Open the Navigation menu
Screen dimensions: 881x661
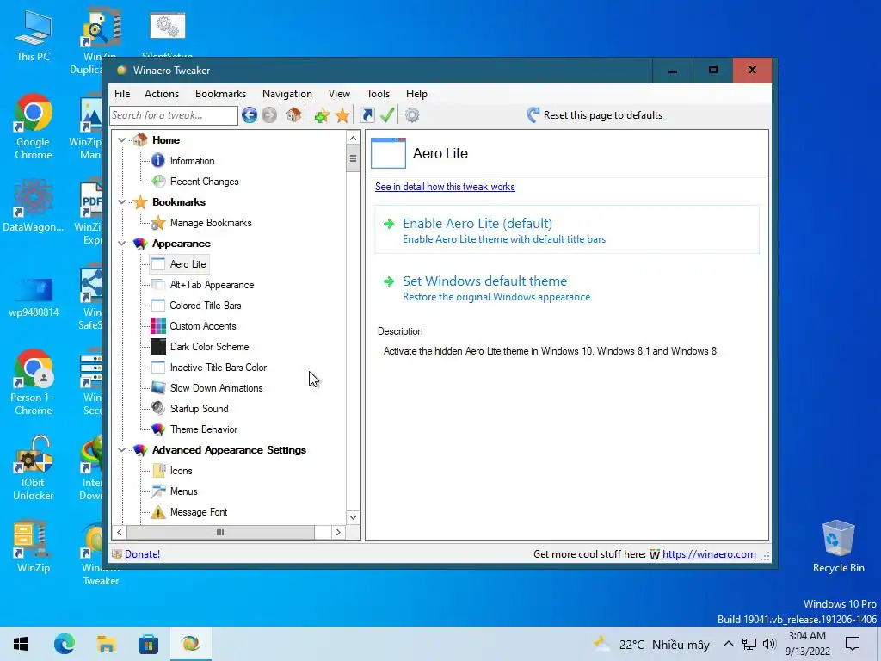[287, 94]
